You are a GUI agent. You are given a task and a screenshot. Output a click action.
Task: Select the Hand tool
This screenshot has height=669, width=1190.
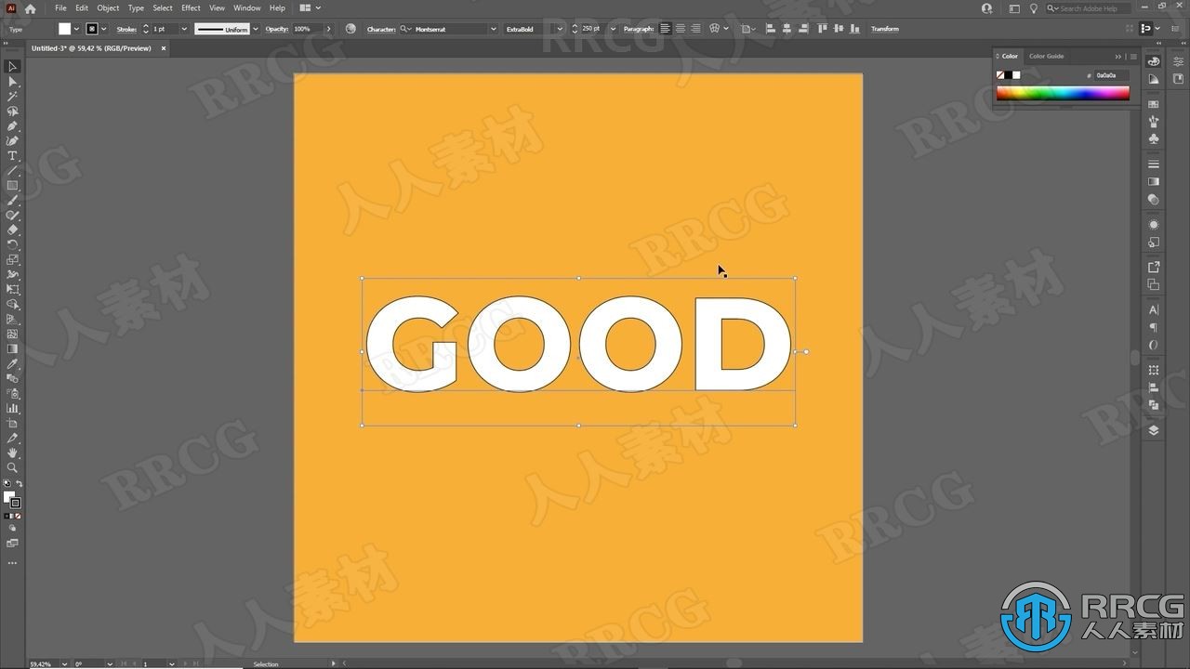pos(12,453)
